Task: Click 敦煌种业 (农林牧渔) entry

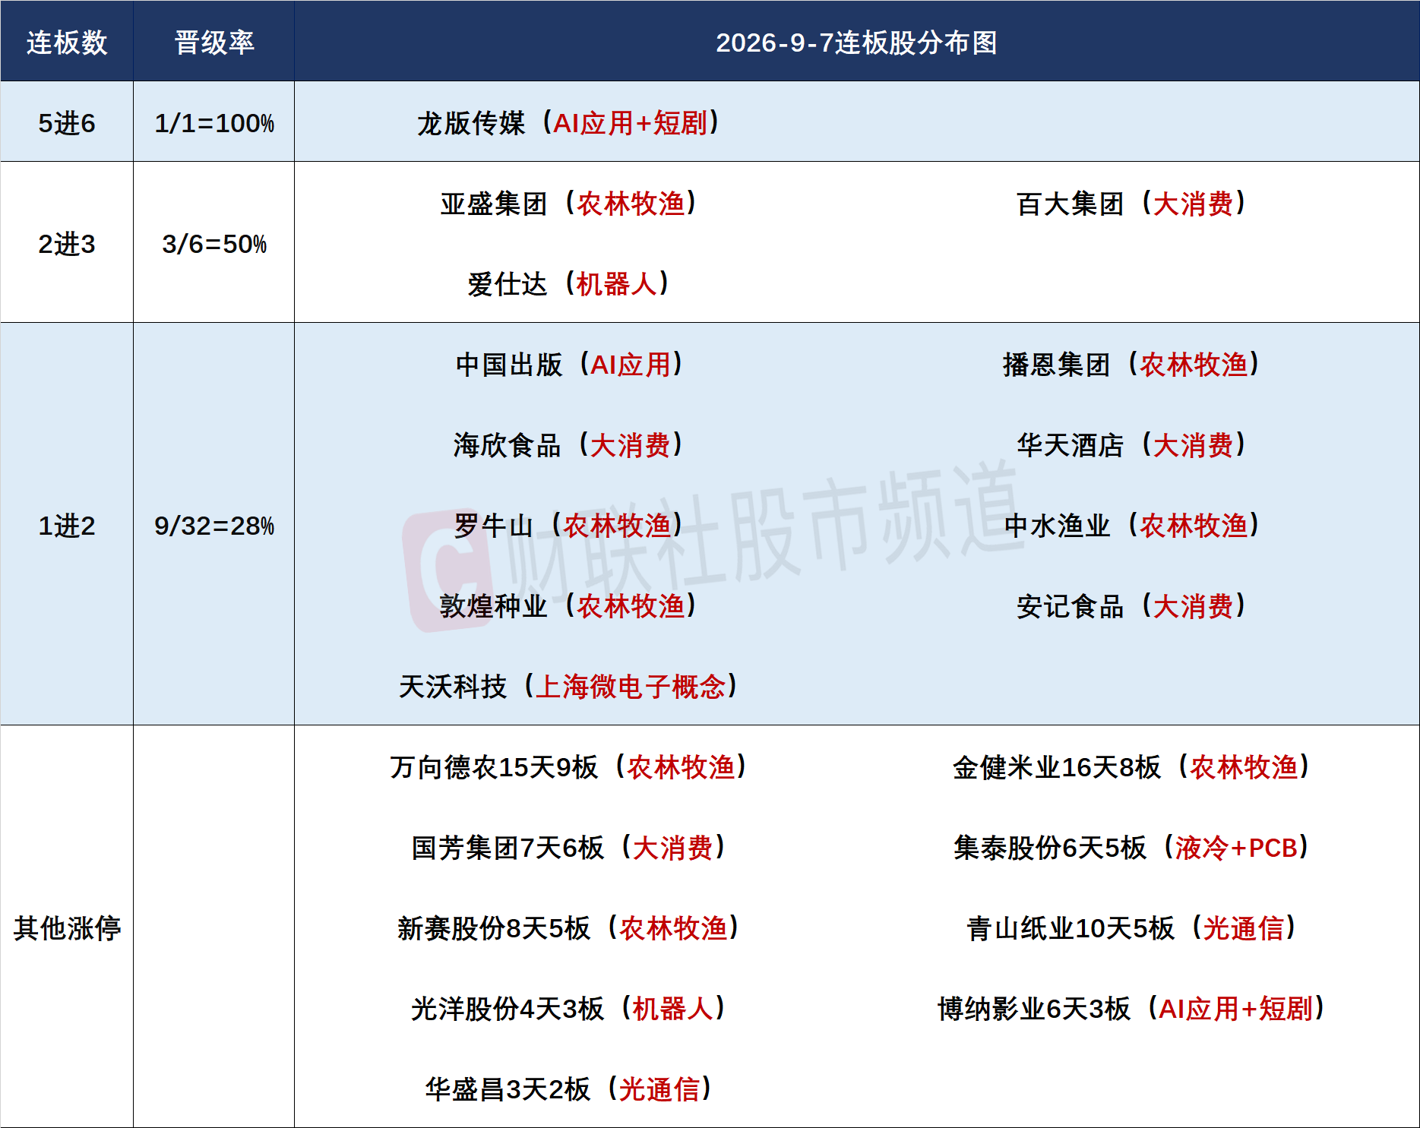Action: (x=568, y=605)
